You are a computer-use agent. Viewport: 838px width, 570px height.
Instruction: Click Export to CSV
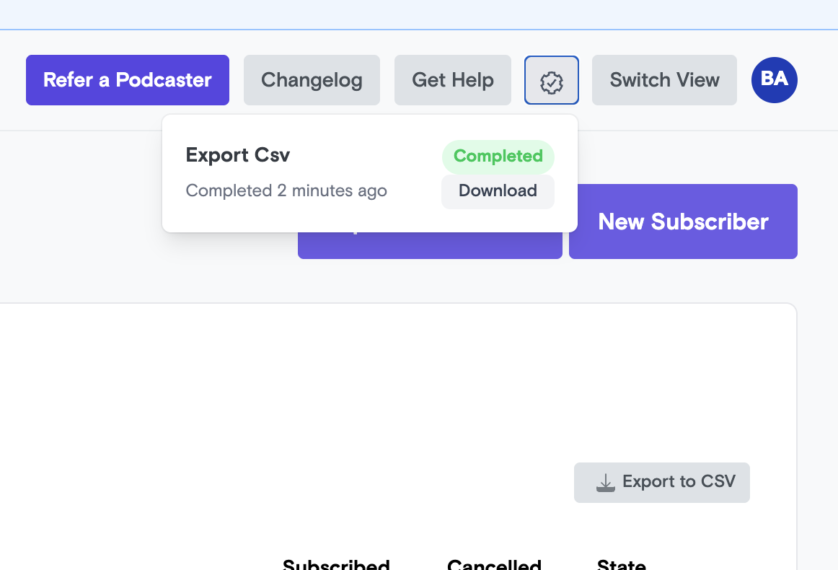pyautogui.click(x=661, y=482)
